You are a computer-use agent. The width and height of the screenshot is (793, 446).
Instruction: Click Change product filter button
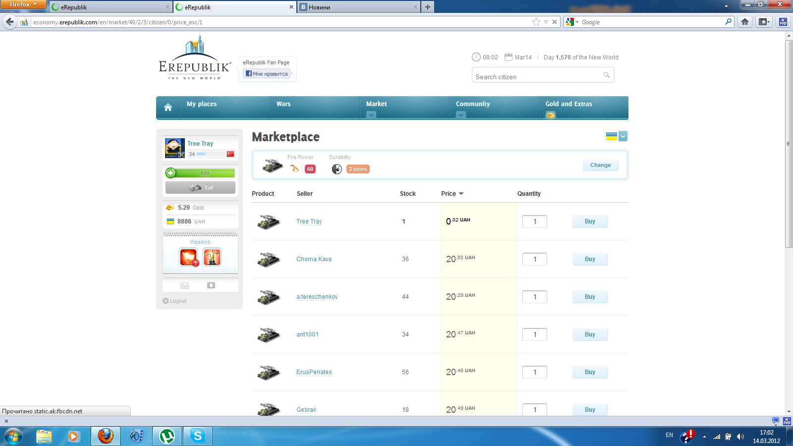(x=601, y=165)
